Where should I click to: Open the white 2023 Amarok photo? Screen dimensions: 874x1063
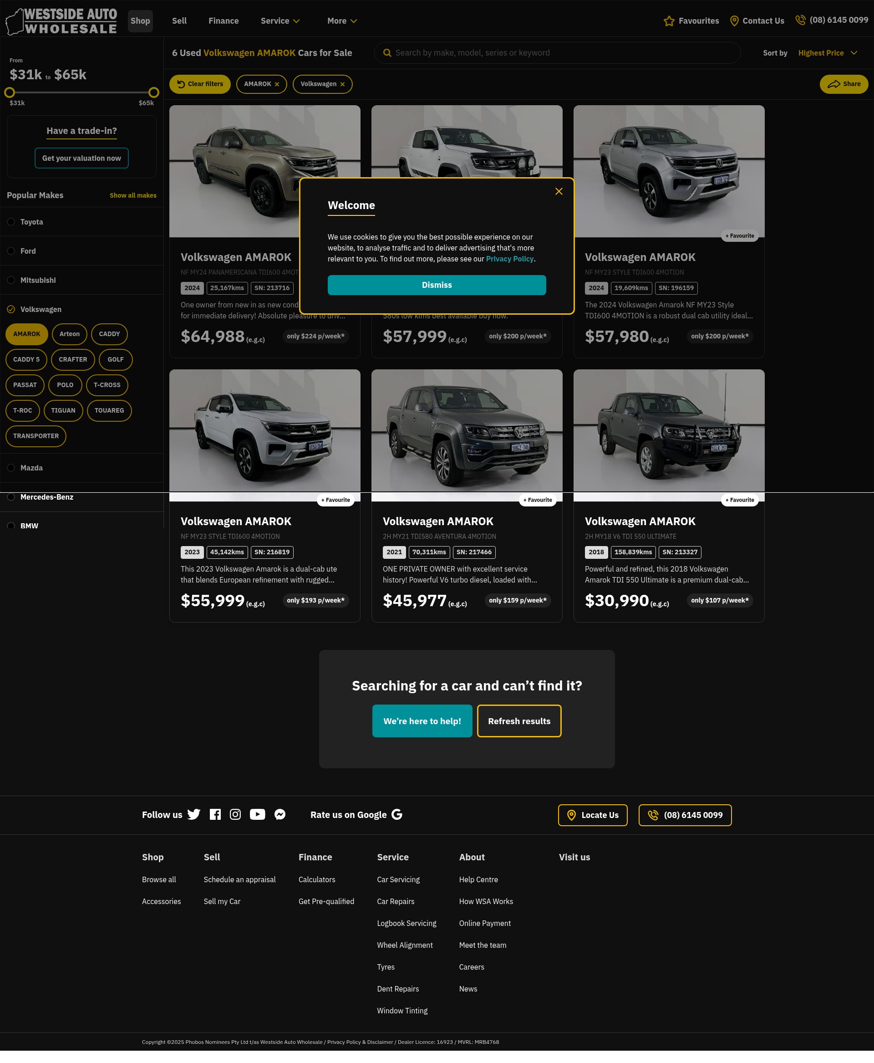(x=265, y=435)
